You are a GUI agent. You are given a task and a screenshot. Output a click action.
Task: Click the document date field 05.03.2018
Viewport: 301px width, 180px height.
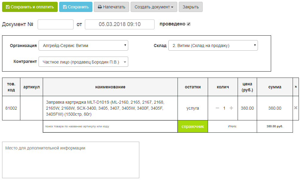pos(120,24)
